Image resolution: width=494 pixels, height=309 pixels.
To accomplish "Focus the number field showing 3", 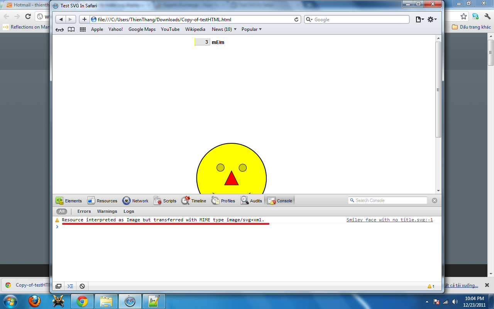I will (202, 42).
